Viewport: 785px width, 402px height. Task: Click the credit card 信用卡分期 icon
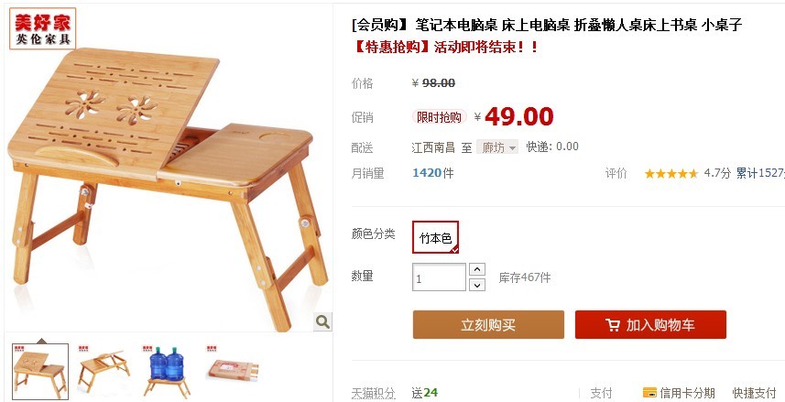(649, 393)
